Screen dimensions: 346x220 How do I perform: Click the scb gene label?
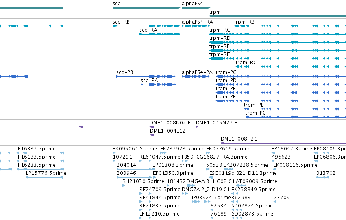click(x=117, y=4)
